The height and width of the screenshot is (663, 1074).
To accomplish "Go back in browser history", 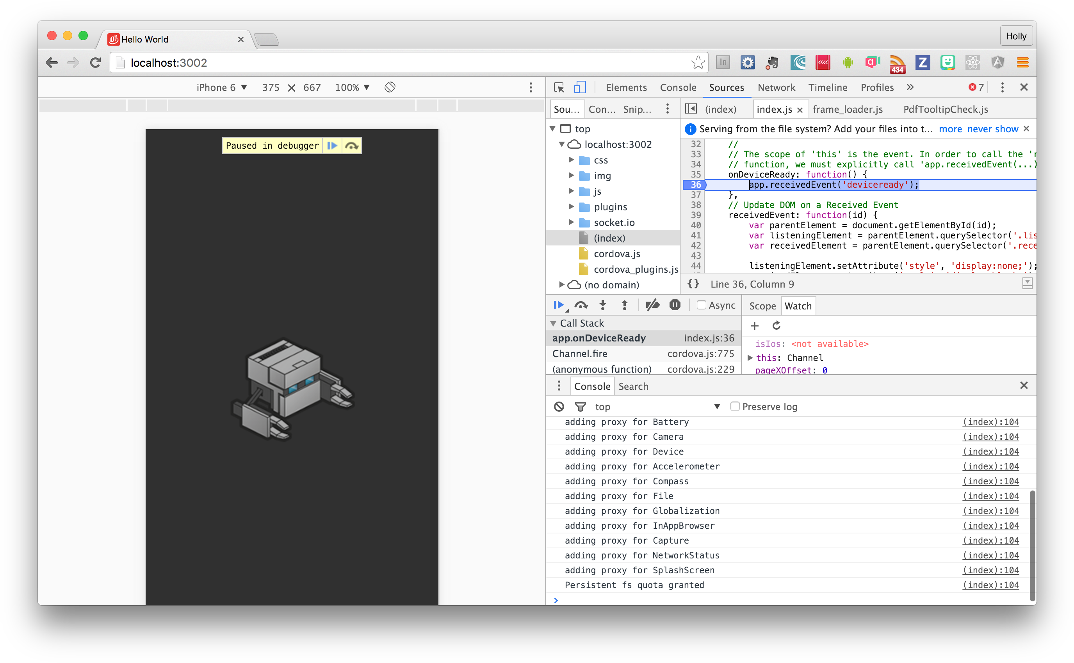I will (52, 63).
